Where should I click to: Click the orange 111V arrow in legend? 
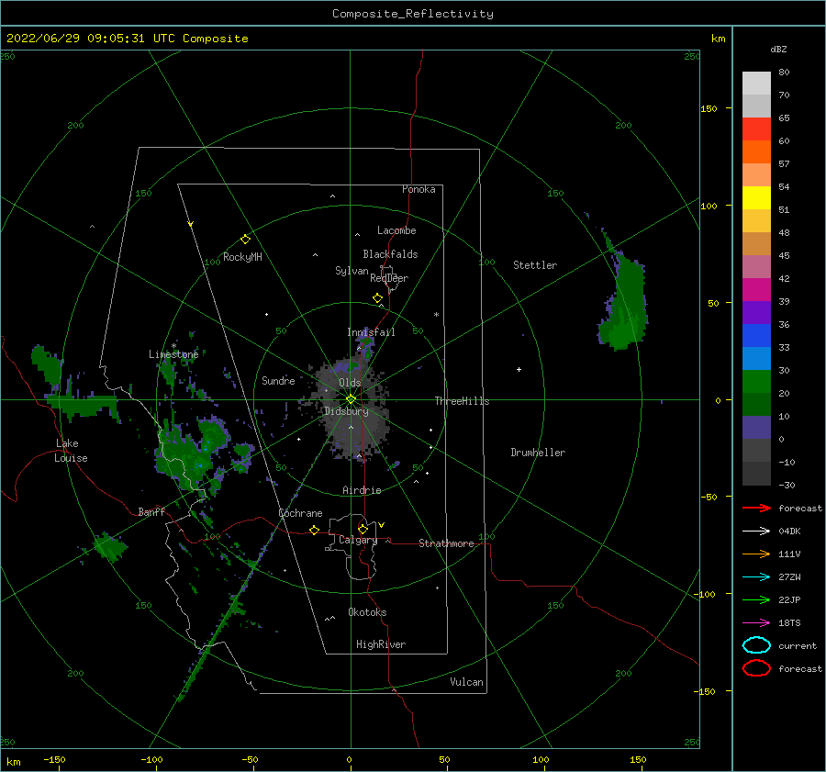(x=756, y=554)
